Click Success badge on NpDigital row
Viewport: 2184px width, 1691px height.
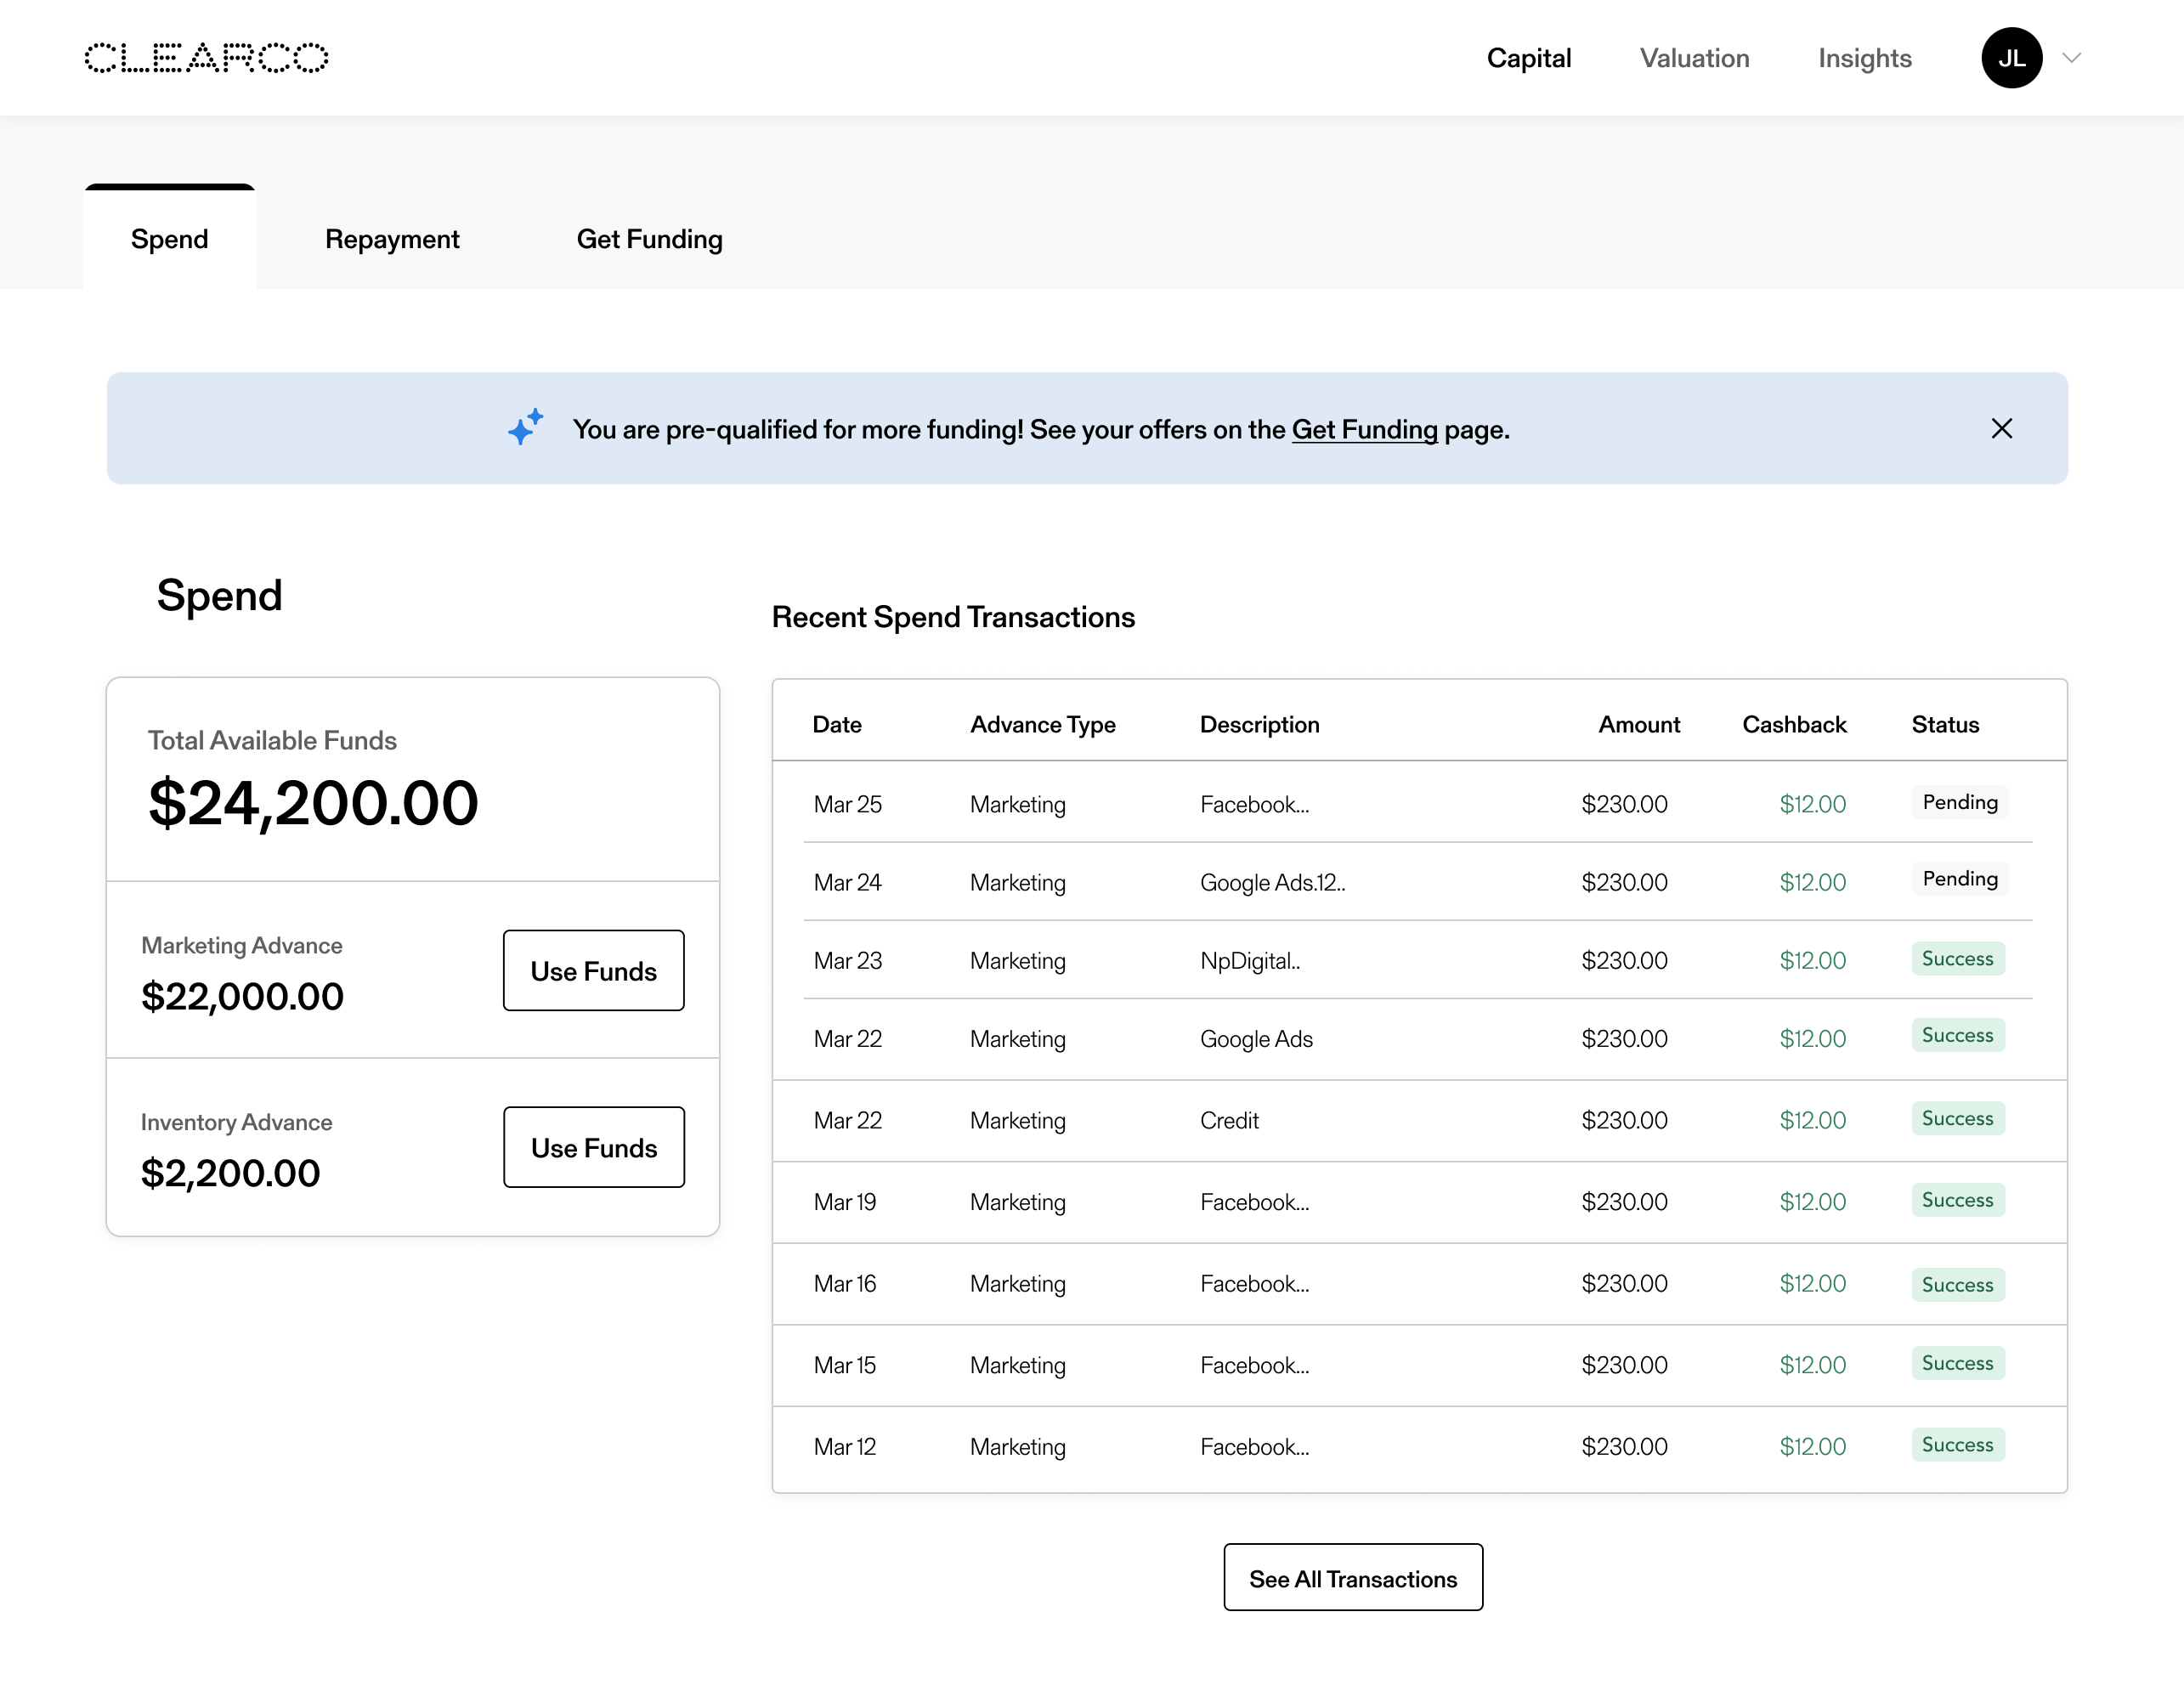tap(1957, 959)
